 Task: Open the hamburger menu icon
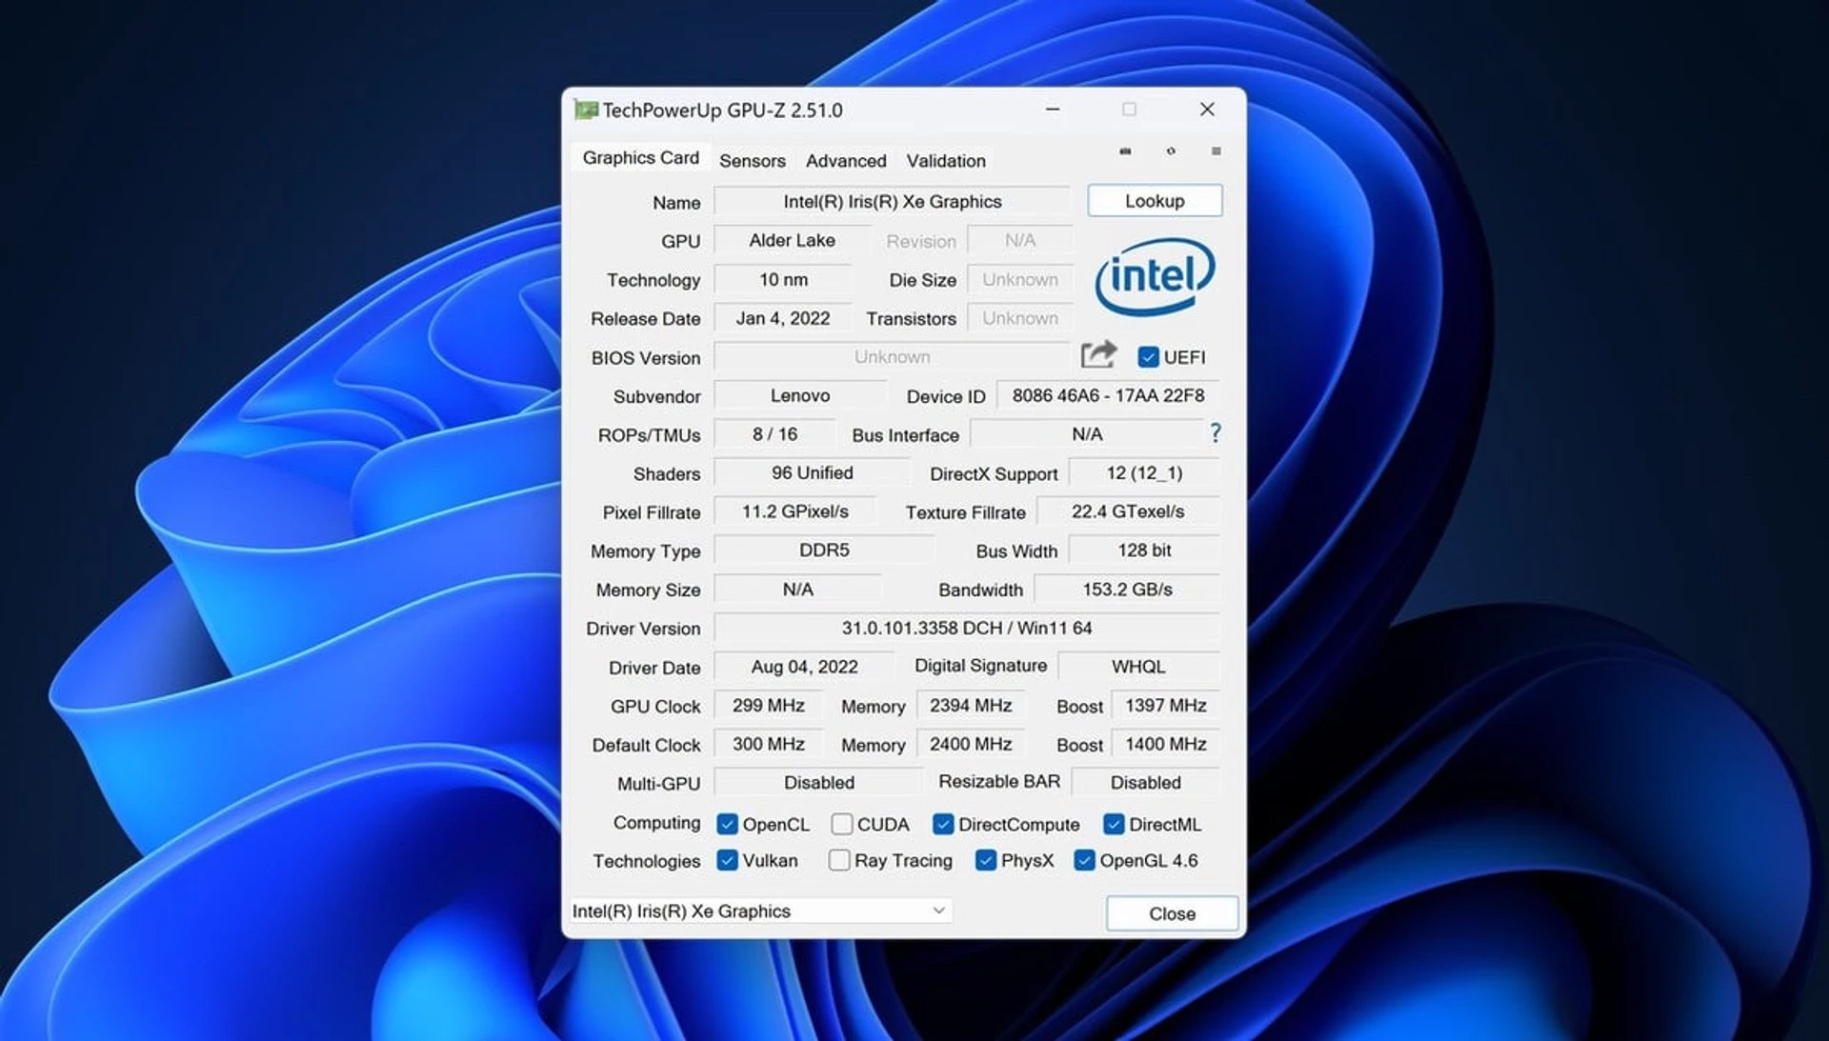tap(1216, 151)
